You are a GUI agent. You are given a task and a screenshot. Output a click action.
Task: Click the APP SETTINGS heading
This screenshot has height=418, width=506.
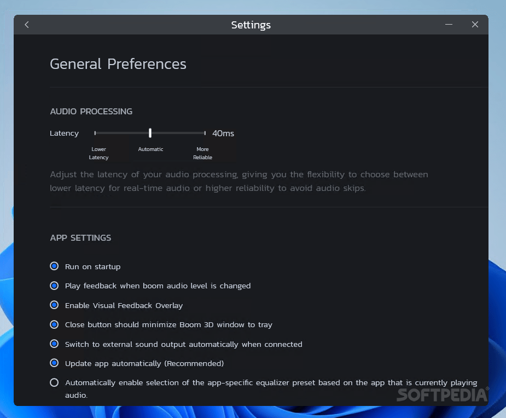coord(80,238)
